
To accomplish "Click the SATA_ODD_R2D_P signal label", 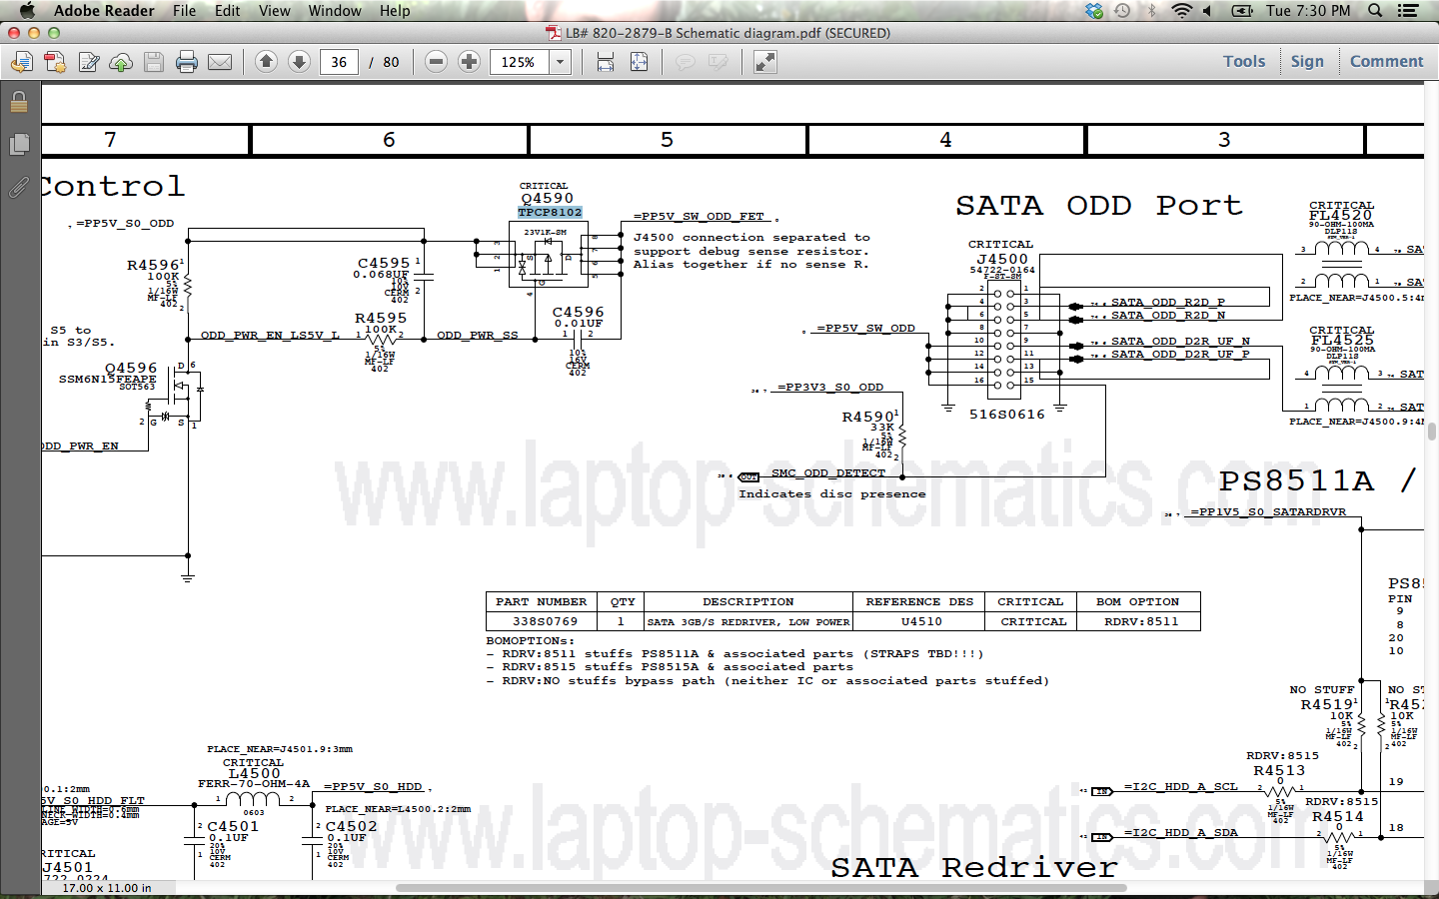I will (x=1168, y=302).
